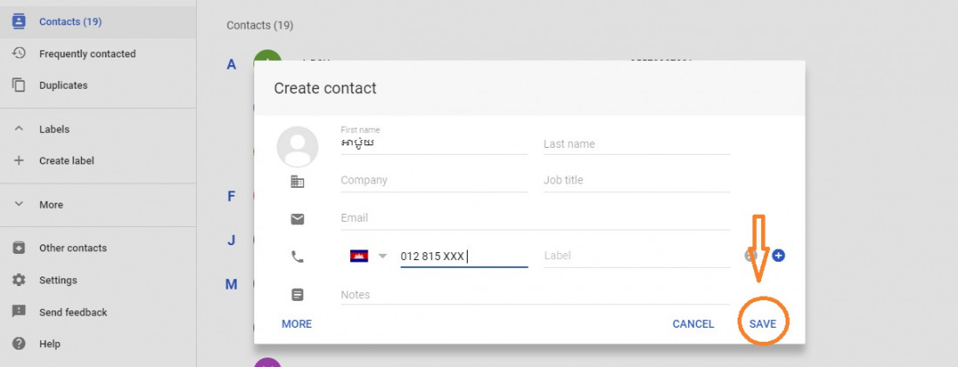Click the Notes input field
958x367 pixels.
click(x=536, y=295)
